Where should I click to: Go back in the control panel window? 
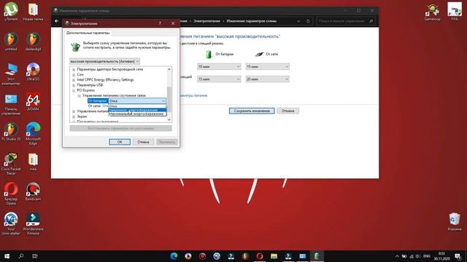point(57,21)
